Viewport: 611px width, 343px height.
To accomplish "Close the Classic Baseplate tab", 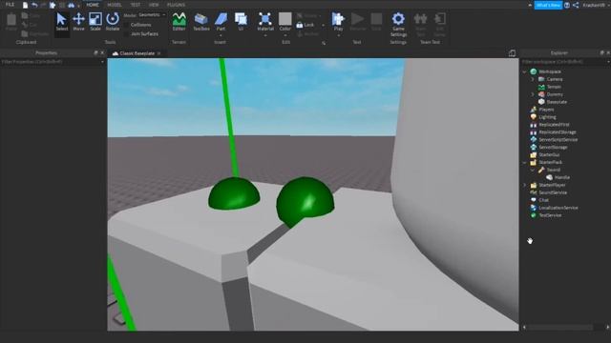I will click(159, 53).
